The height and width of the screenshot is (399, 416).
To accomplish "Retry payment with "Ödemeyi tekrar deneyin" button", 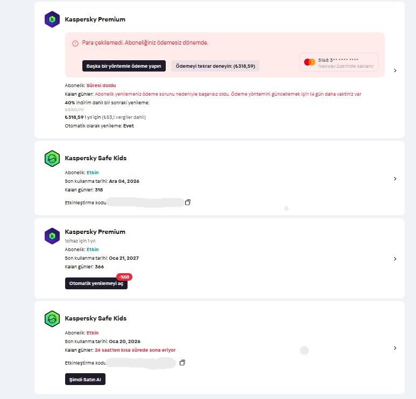I will (x=215, y=66).
